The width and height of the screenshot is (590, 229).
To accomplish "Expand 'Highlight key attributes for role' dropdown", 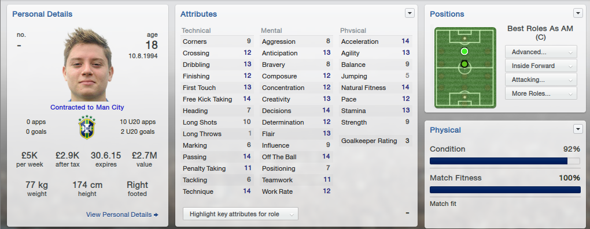I will (x=241, y=214).
